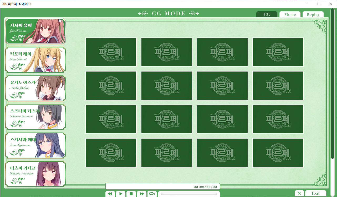
Task: Click the app icon in the title bar
Action: (4, 4)
